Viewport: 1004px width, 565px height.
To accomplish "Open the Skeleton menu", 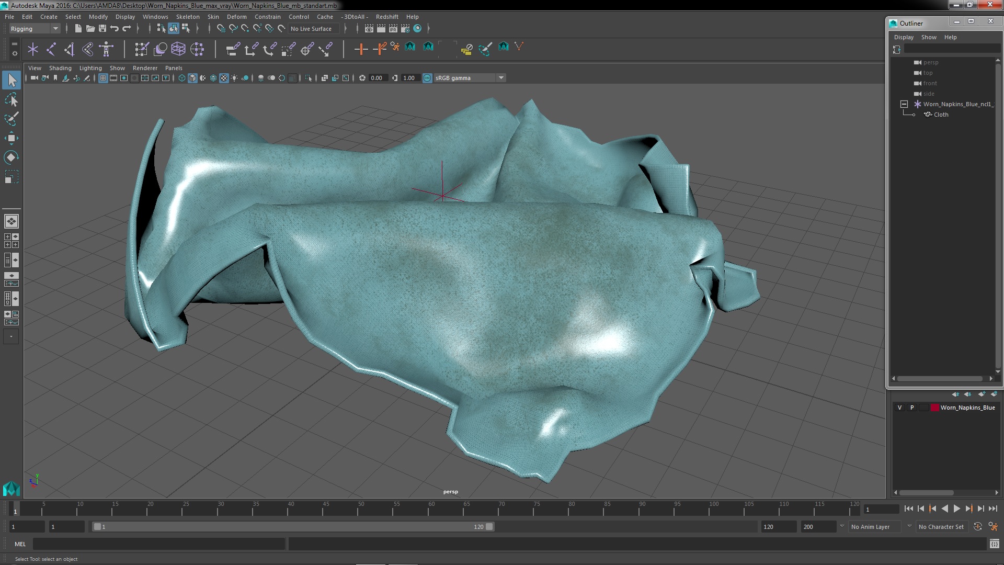I will click(x=188, y=17).
